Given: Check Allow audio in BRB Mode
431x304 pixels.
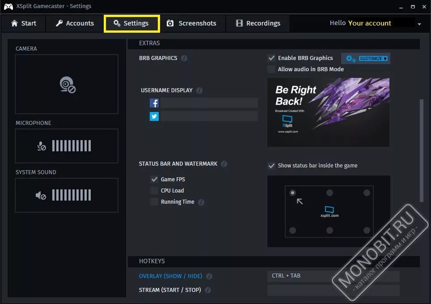Looking at the screenshot, I should (x=271, y=69).
